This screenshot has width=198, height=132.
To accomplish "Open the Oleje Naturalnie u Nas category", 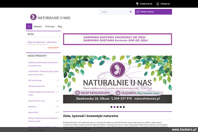I will 37,101.
